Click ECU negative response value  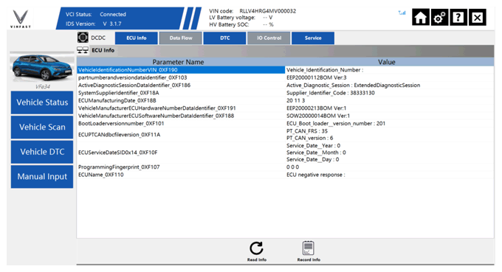tap(316, 175)
